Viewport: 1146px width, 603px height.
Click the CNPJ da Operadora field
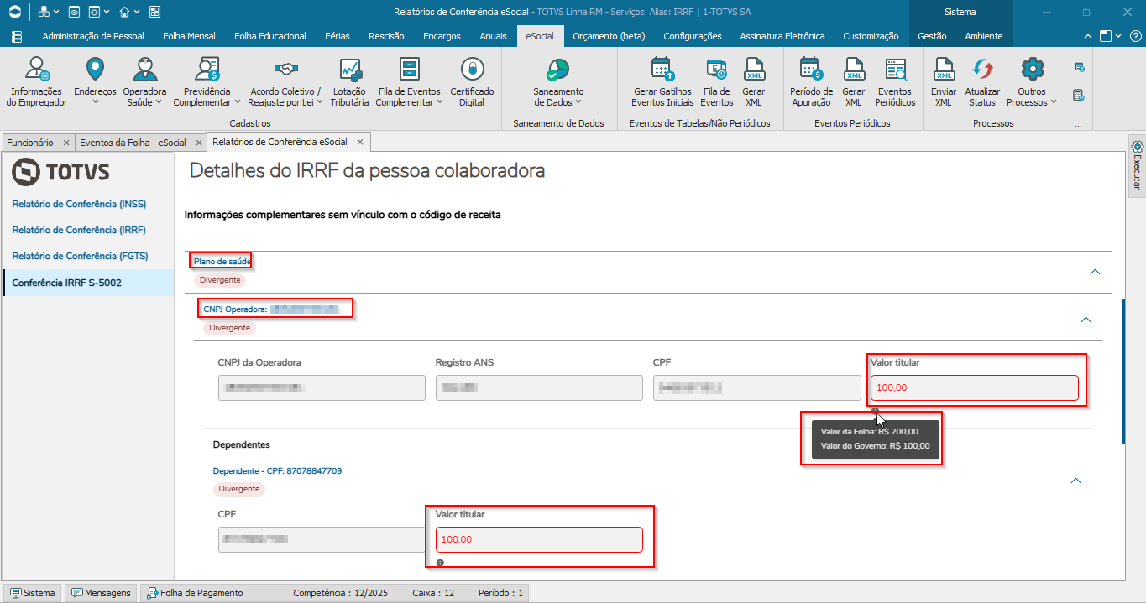point(322,387)
